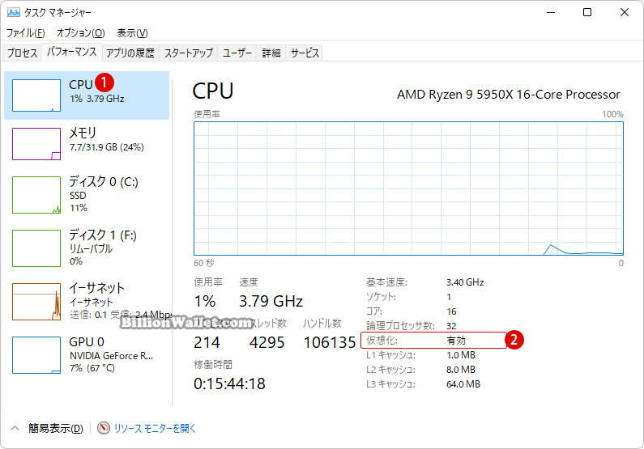
Task: Click the resource monitor gauge icon
Action: [x=104, y=428]
